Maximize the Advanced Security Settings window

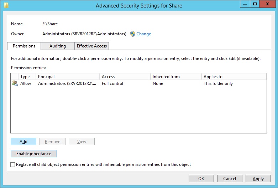coord(255,4)
